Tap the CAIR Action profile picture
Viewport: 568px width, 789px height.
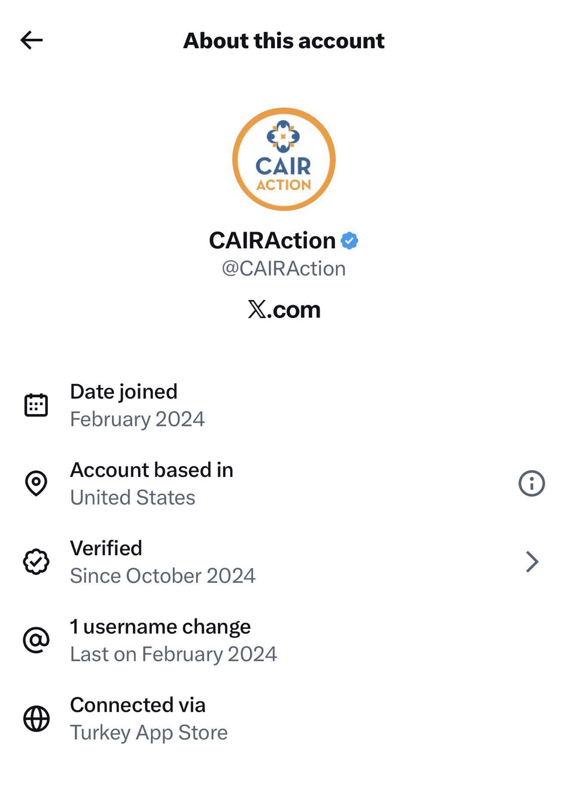pyautogui.click(x=284, y=159)
